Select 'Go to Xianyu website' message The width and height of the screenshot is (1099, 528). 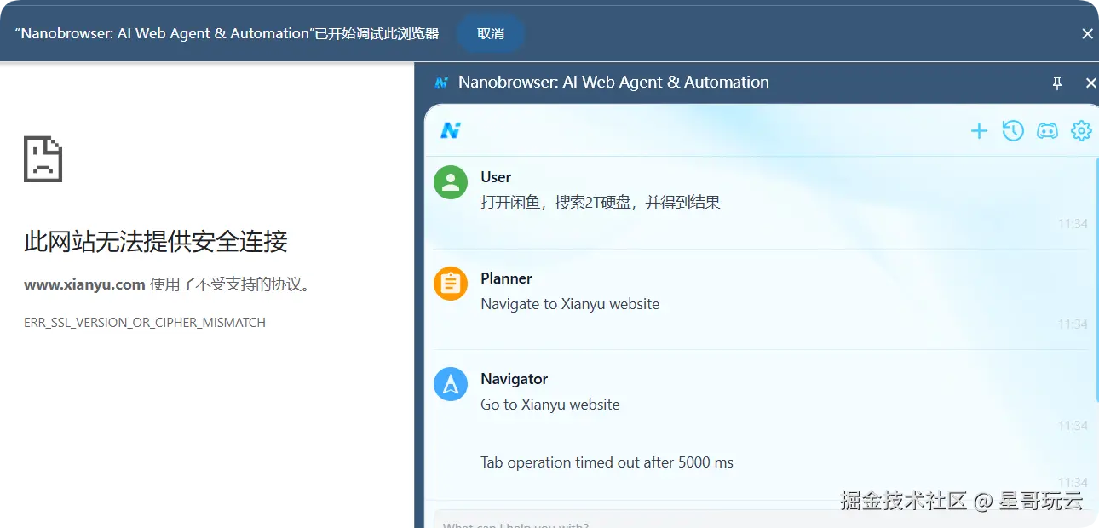550,405
